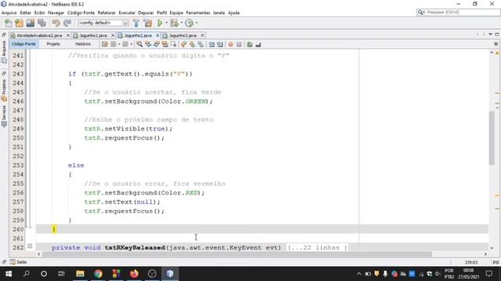
Task: Switch to the Projeto design view
Action: (53, 44)
